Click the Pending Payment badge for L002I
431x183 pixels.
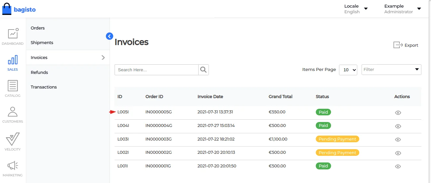point(337,152)
